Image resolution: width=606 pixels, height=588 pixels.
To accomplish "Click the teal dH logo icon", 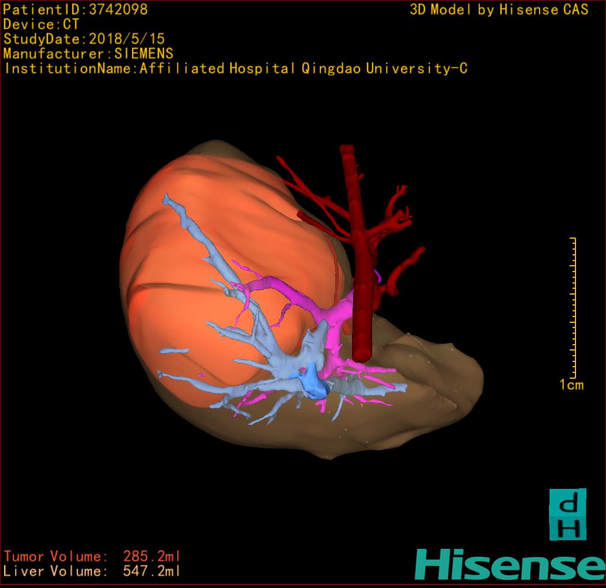I will point(567,514).
